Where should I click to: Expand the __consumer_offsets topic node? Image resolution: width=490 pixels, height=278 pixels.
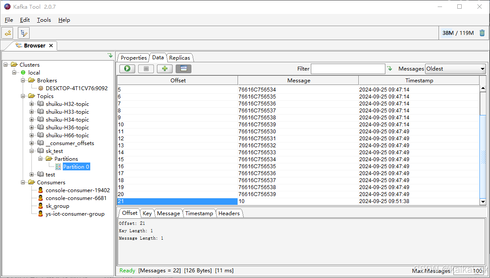pyautogui.click(x=32, y=143)
